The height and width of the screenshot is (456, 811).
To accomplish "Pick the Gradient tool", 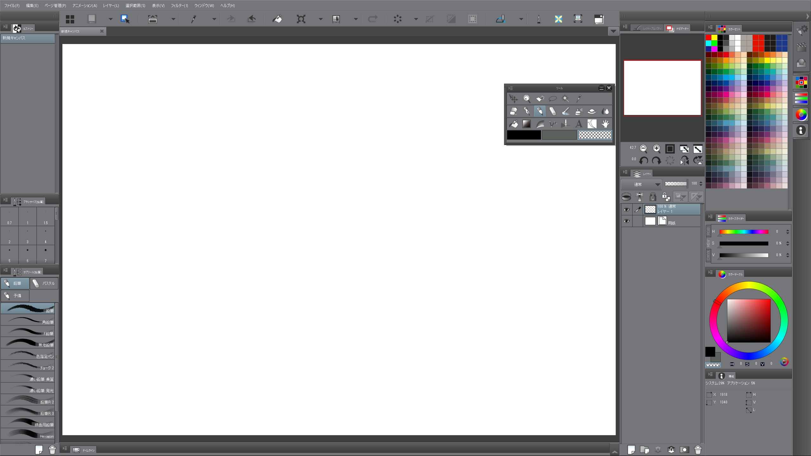I will [527, 124].
